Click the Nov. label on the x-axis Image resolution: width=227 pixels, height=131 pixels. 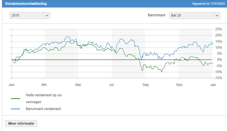pyautogui.click(x=180, y=85)
